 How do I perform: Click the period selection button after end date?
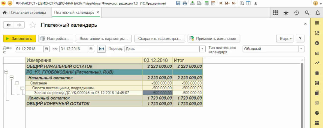101,49
